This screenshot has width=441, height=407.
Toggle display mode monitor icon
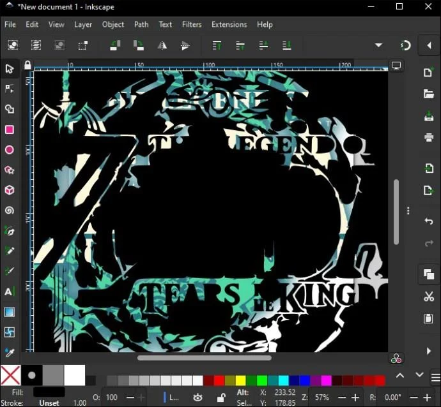tap(396, 66)
